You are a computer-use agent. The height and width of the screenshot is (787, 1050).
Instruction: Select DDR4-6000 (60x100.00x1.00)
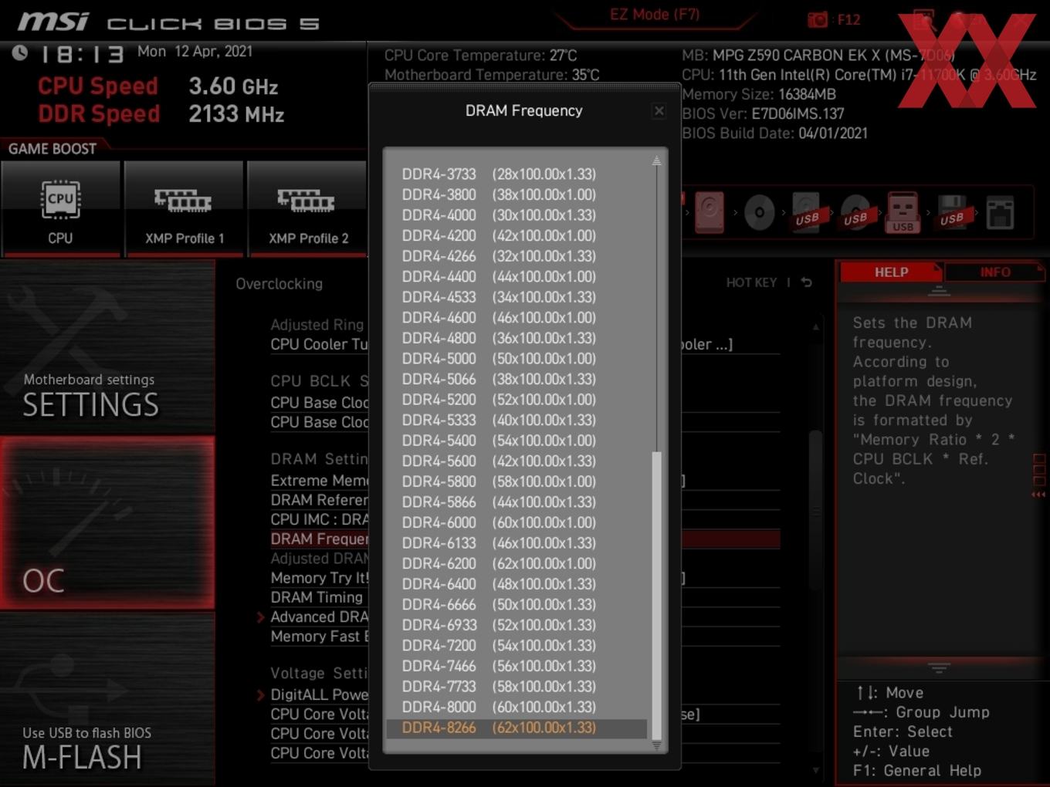tap(516, 522)
